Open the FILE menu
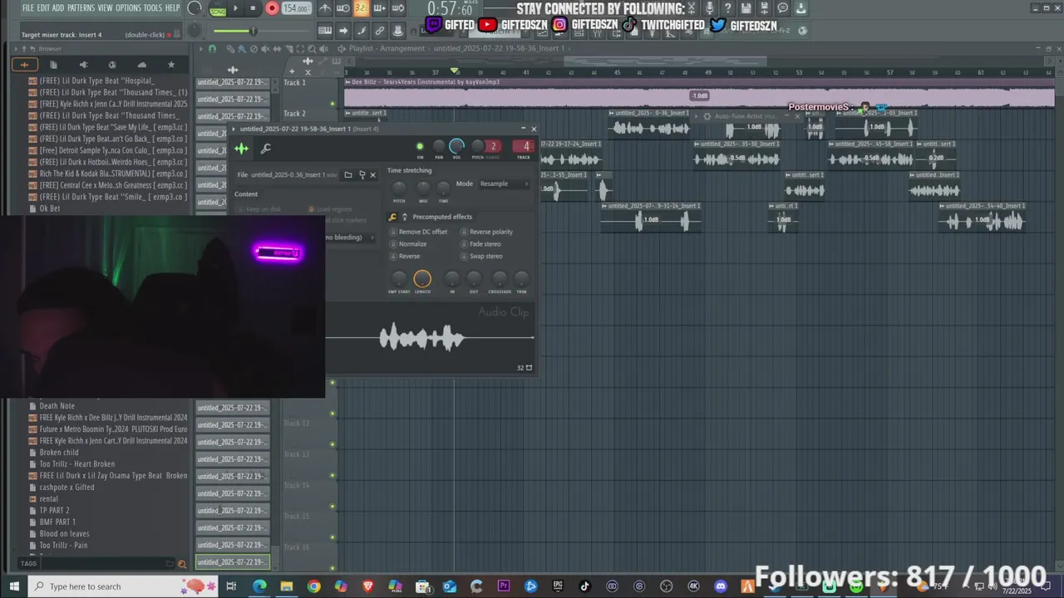The width and height of the screenshot is (1064, 598). pyautogui.click(x=28, y=7)
